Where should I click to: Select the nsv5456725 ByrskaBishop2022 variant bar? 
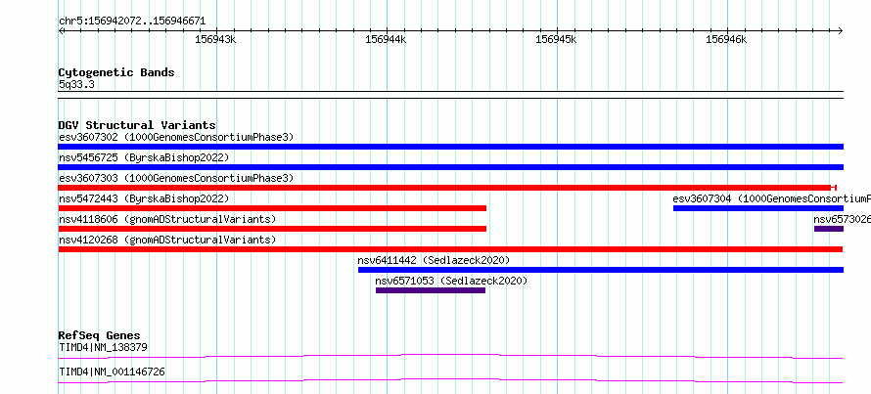point(450,167)
